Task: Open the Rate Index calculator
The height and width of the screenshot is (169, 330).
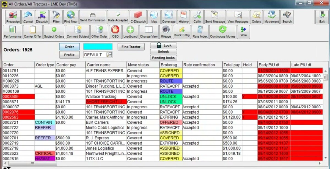Action: point(200,32)
